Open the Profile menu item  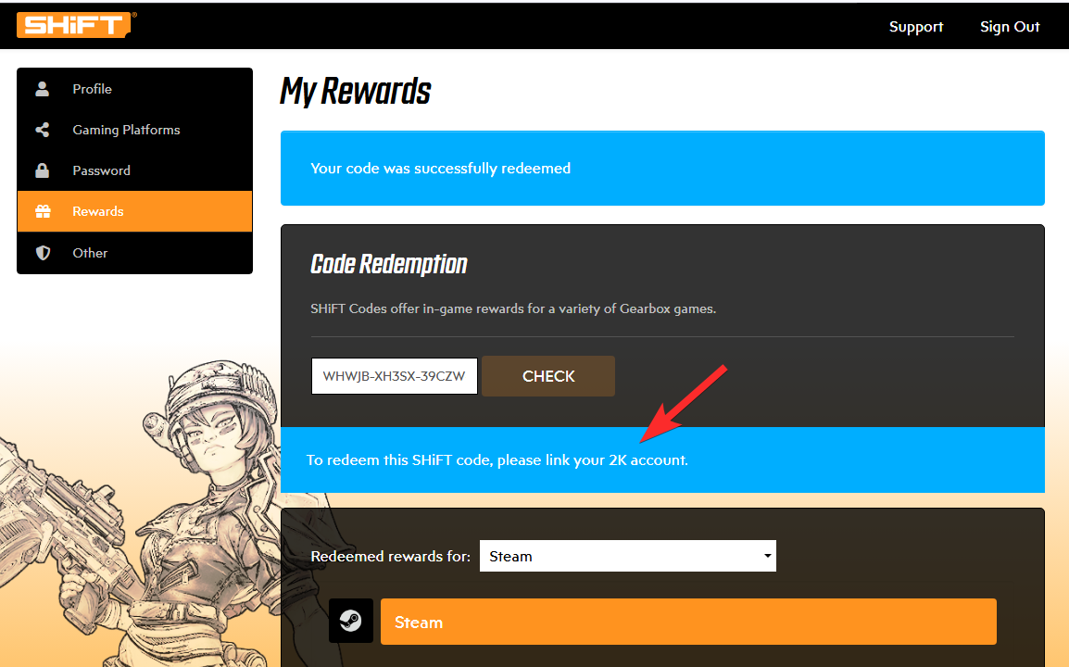pyautogui.click(x=134, y=89)
